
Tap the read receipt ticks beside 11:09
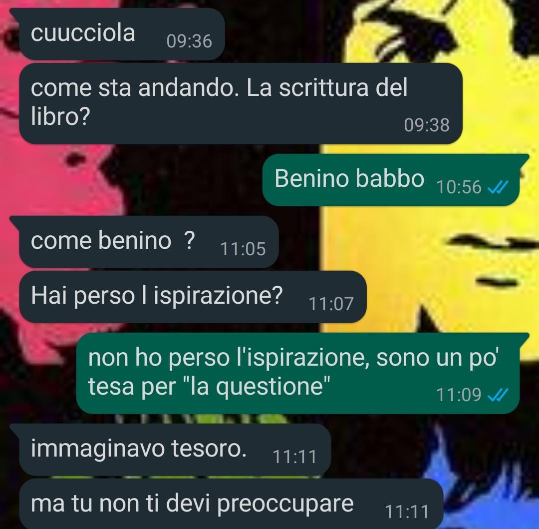tap(498, 395)
